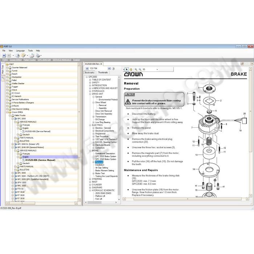Open the Tools menu
Screen dimensions: 254x254
click(x=30, y=51)
